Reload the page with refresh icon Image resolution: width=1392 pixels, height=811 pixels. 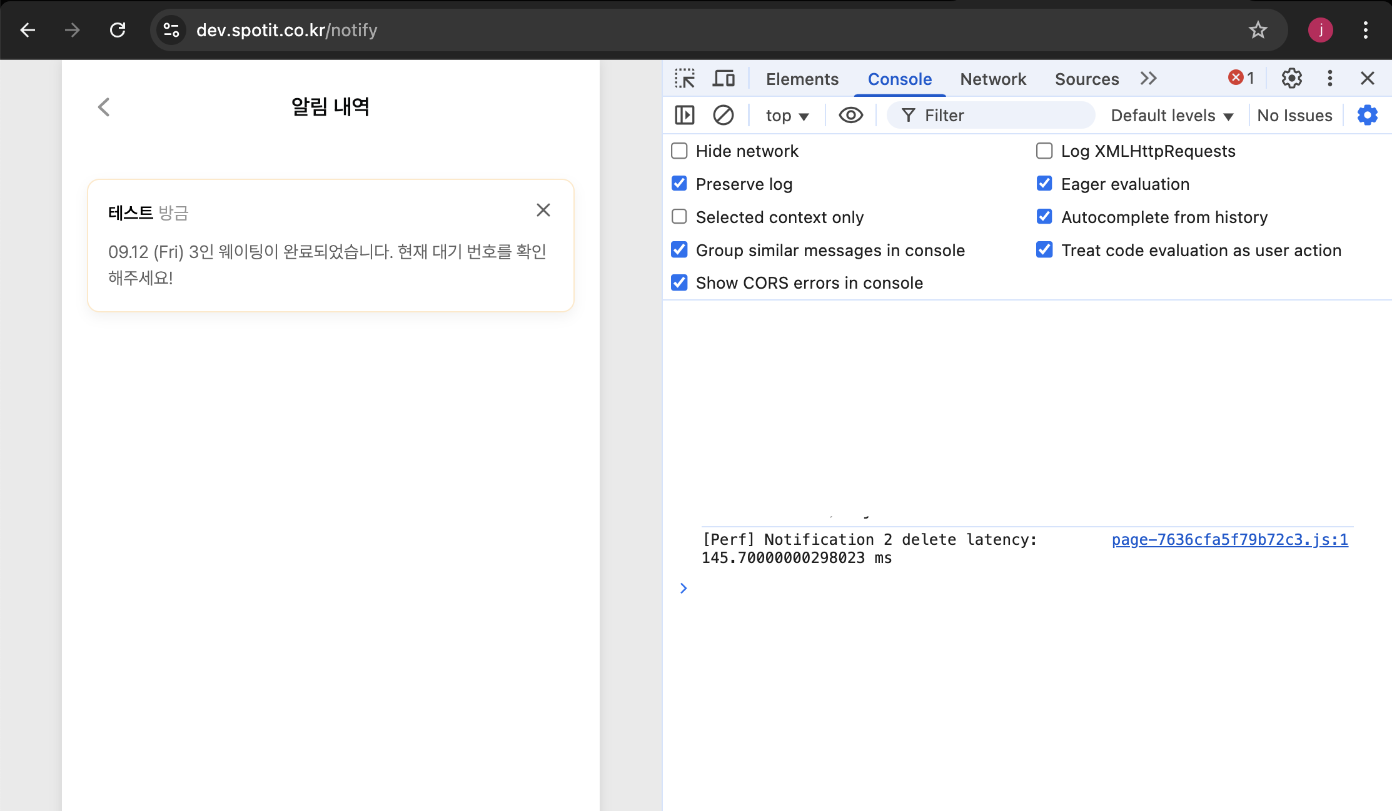(118, 30)
